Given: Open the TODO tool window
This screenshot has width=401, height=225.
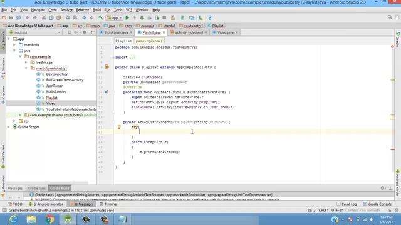Looking at the screenshot, I should (15, 204).
